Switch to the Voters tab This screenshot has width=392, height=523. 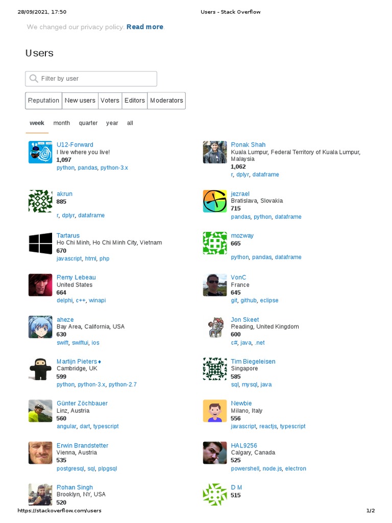click(110, 101)
